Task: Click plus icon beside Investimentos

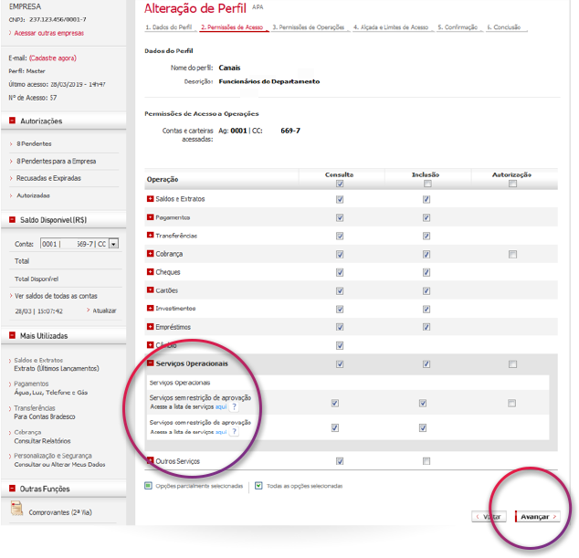Action: 151,309
